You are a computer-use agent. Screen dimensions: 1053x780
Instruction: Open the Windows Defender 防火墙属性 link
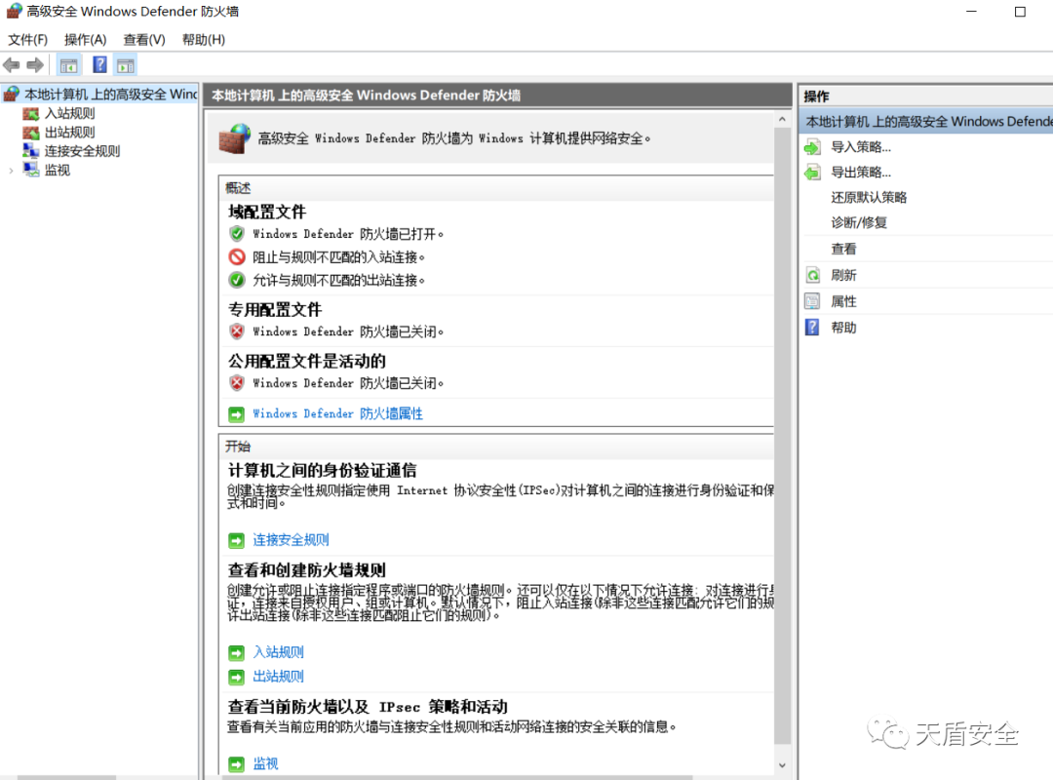coord(337,413)
